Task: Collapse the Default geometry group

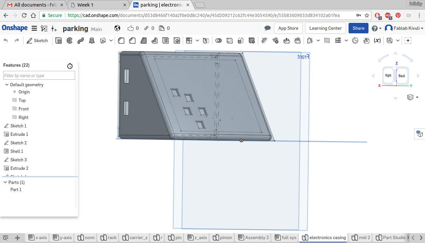Action: pos(7,85)
